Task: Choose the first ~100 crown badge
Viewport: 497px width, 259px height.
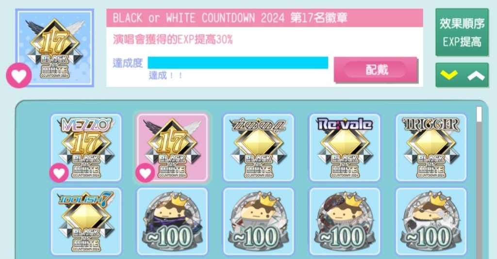Action: (x=172, y=221)
